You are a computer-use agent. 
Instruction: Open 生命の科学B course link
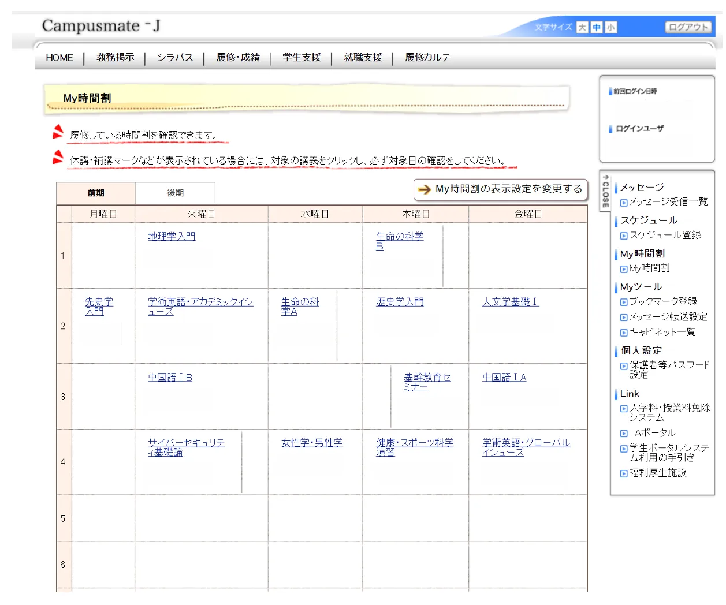click(399, 241)
